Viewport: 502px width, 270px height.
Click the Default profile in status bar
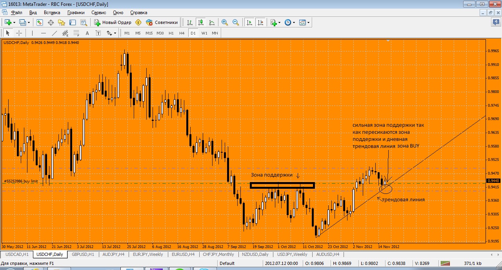pos(227,263)
